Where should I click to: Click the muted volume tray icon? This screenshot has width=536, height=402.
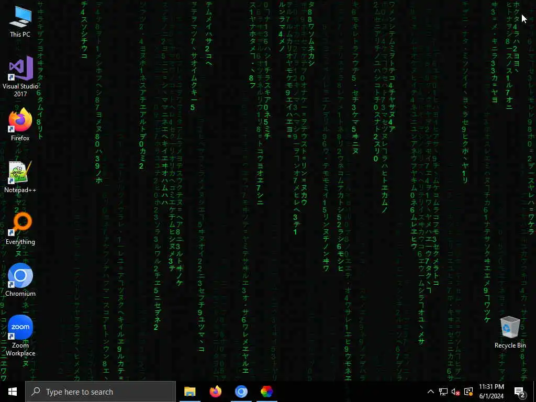[456, 392]
